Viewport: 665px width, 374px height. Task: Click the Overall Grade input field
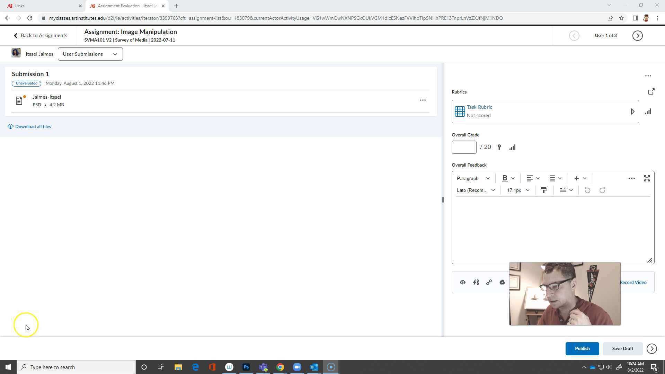(x=464, y=147)
